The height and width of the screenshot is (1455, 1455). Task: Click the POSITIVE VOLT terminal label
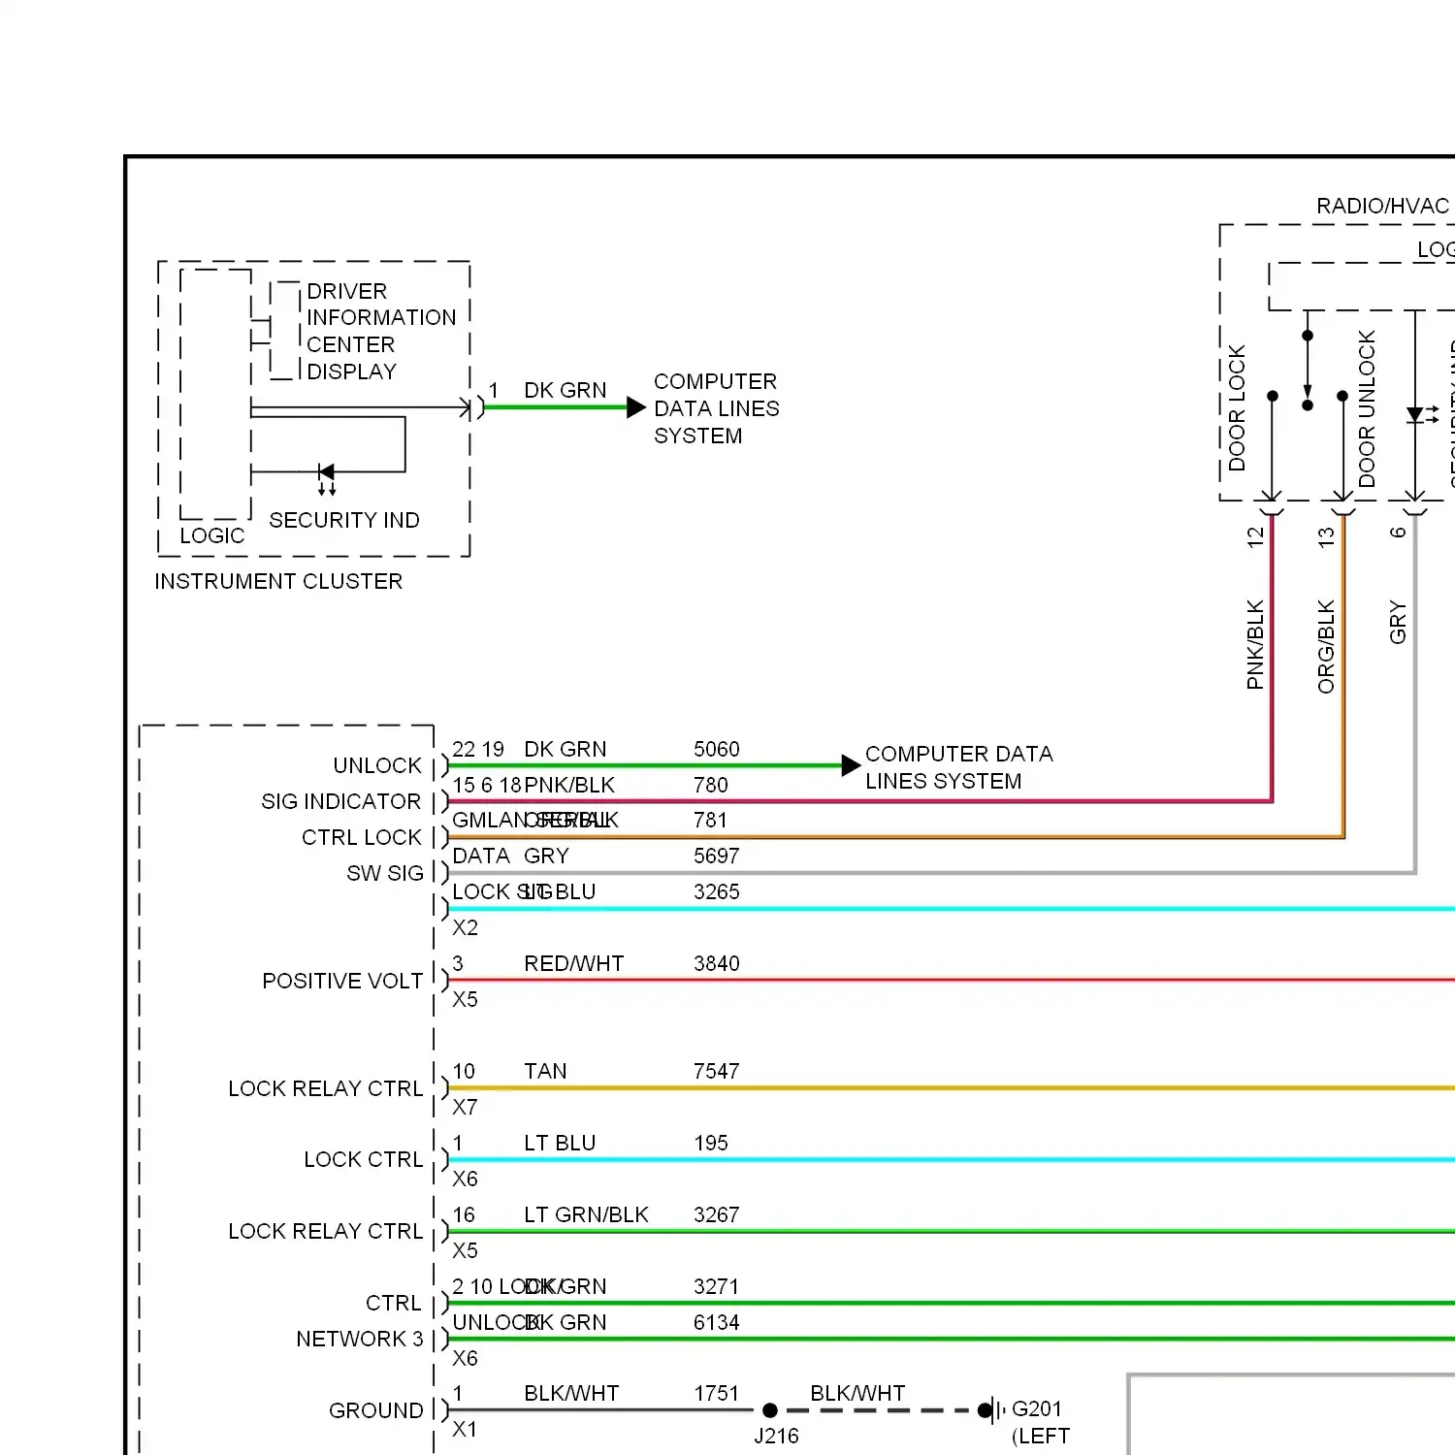(x=342, y=981)
